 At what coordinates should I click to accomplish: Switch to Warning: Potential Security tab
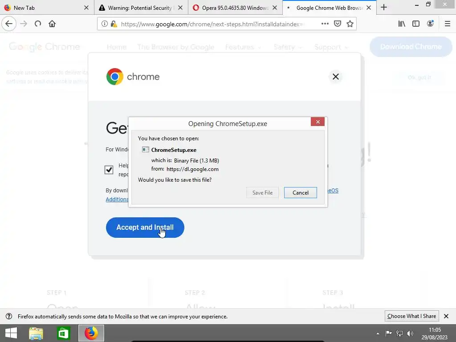[x=141, y=8]
